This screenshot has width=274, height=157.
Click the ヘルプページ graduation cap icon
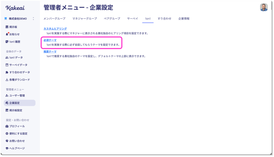7,148
